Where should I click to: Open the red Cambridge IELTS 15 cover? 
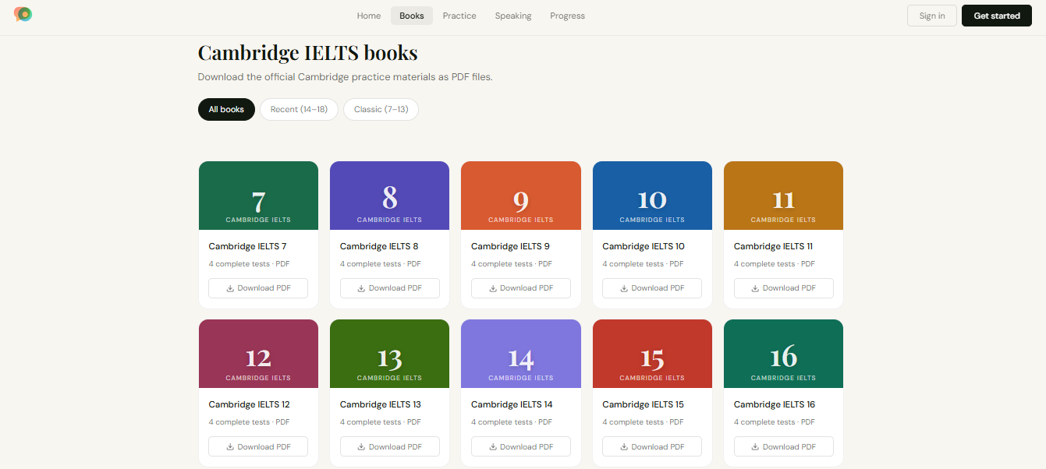pos(652,354)
